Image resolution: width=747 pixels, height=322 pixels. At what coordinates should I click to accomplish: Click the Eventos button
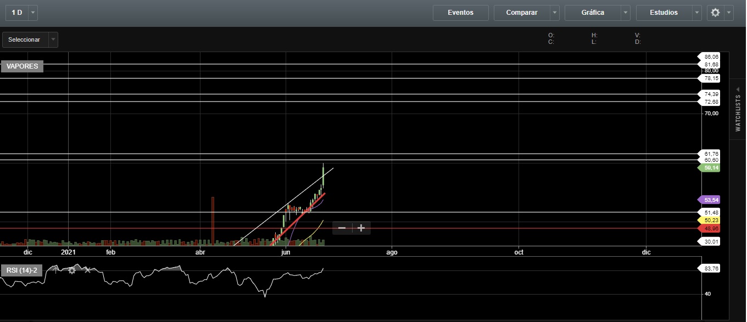click(x=460, y=13)
